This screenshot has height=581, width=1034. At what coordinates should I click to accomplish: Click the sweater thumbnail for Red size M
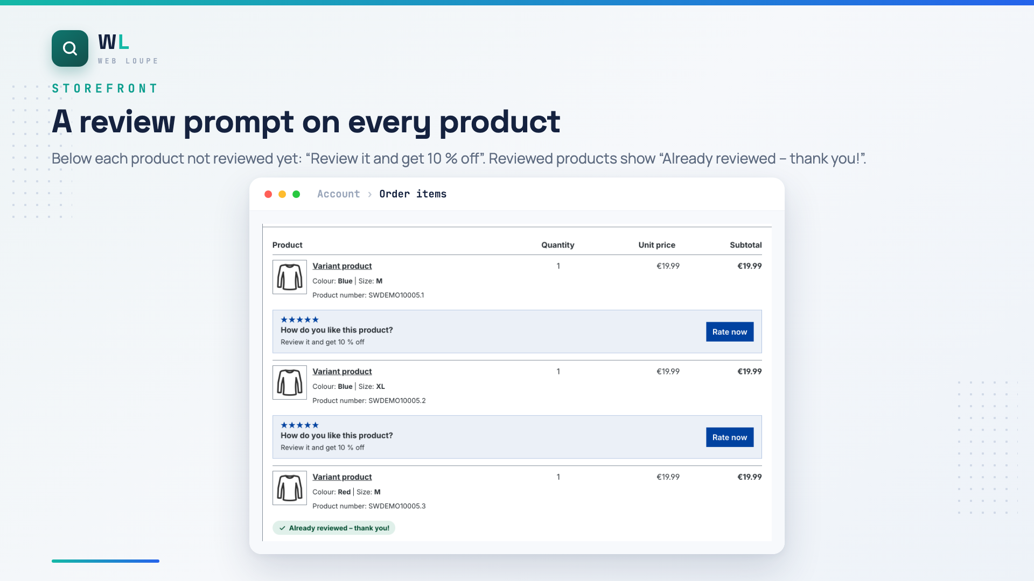[x=290, y=488]
